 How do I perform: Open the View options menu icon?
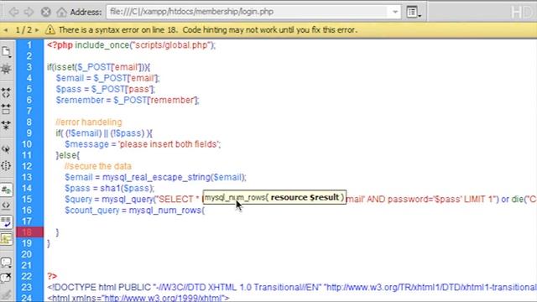click(414, 12)
